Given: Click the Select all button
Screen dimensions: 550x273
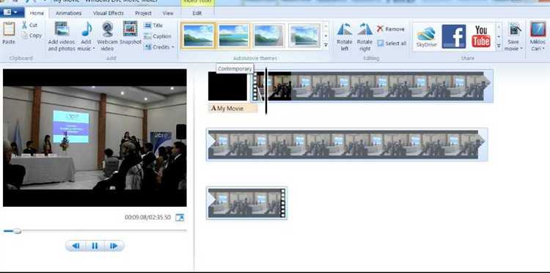Looking at the screenshot, I should point(392,43).
